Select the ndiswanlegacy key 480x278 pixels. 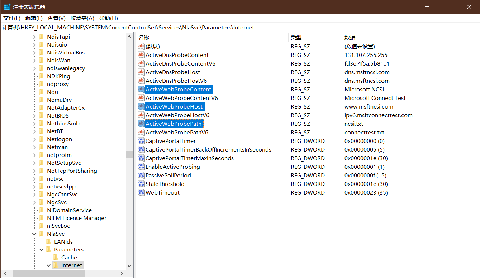66,68
